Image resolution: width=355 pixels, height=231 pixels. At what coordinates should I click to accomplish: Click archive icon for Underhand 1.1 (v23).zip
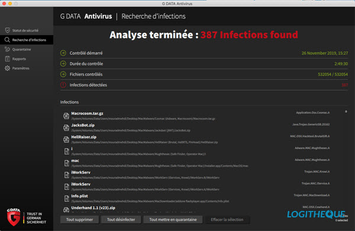[x=66, y=210]
